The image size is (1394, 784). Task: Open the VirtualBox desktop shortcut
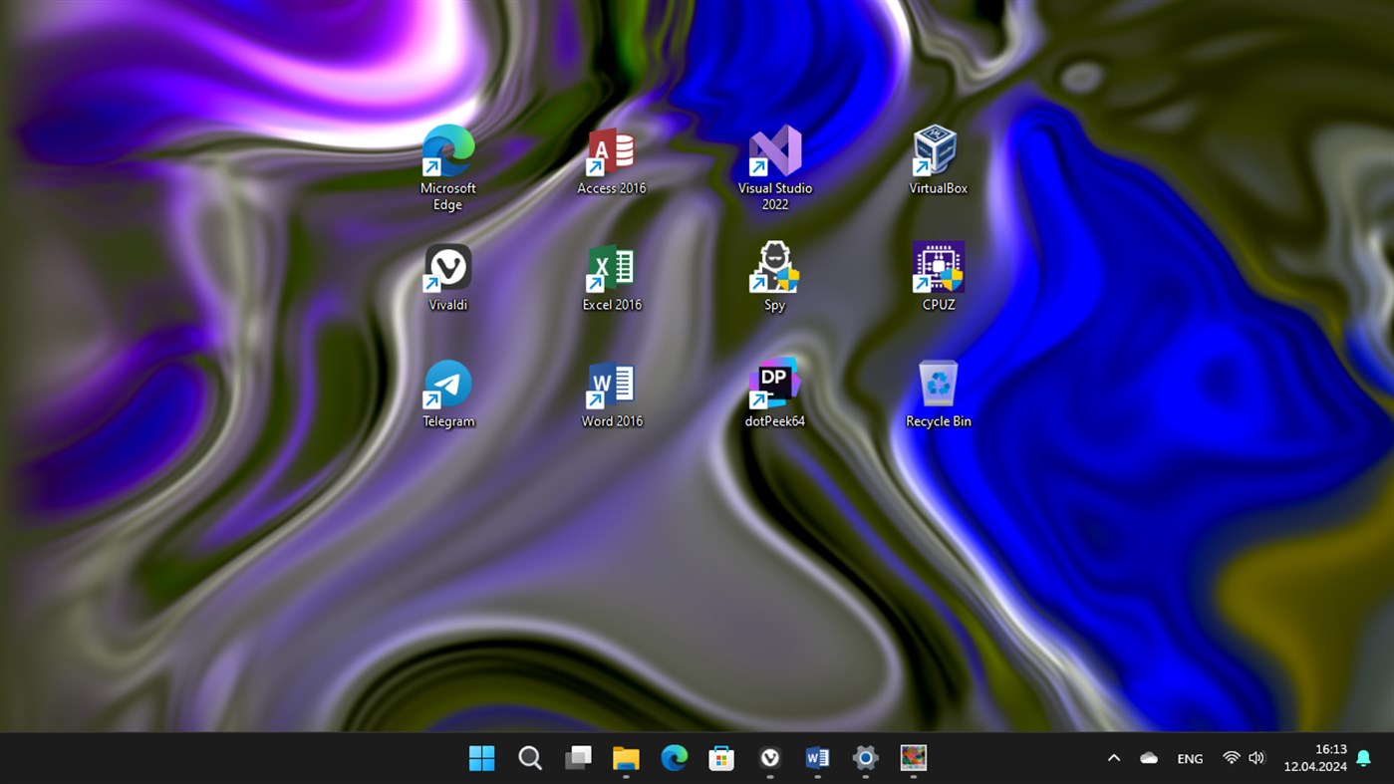pos(936,151)
